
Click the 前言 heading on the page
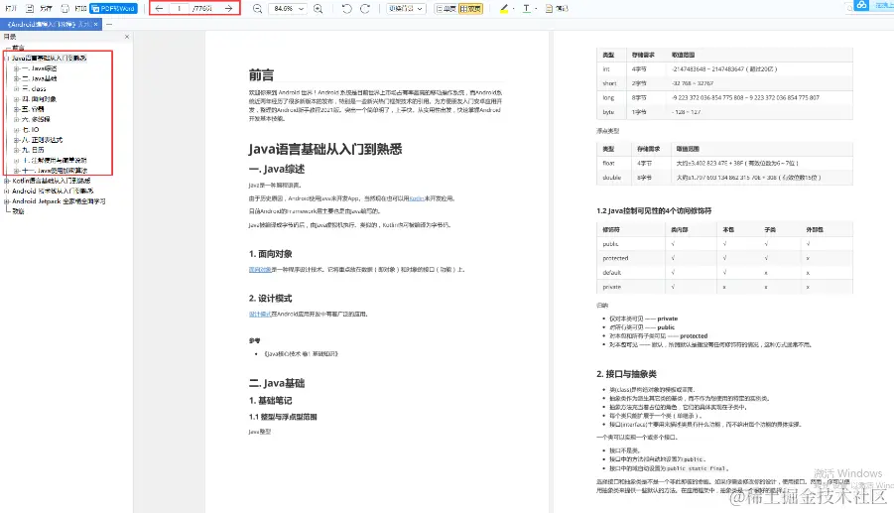pos(261,75)
